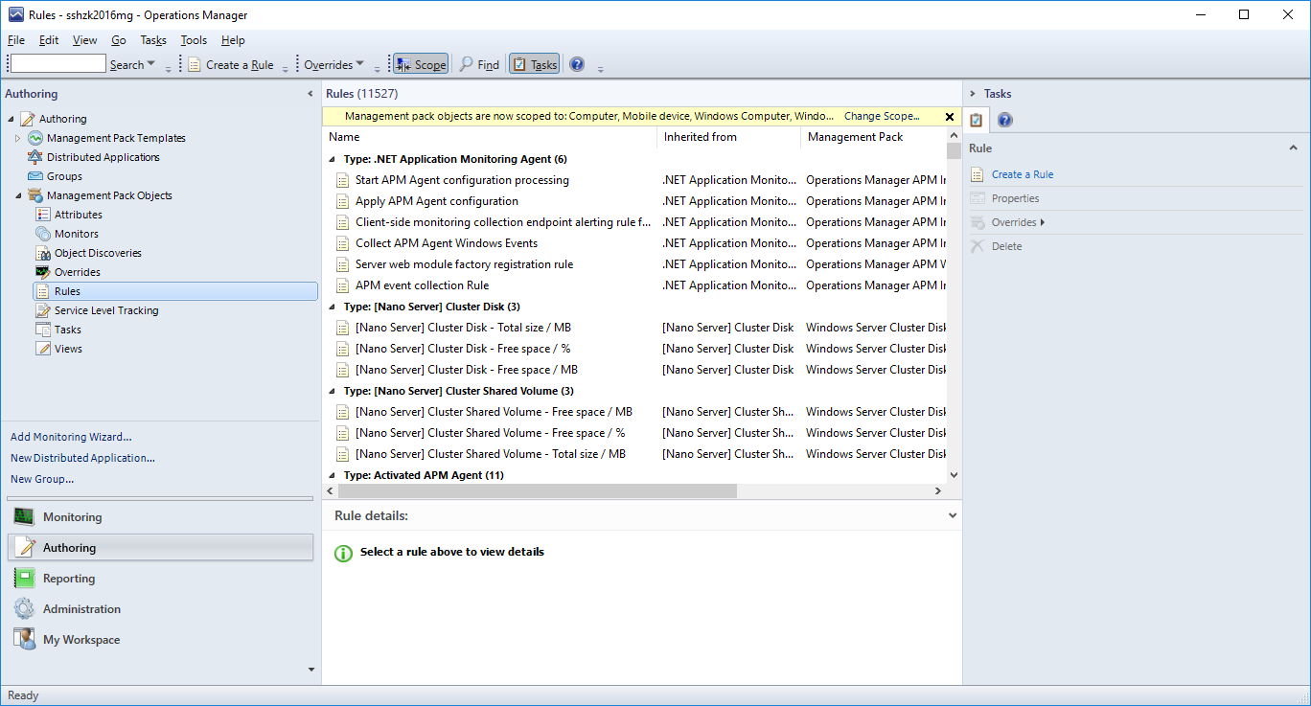
Task: Click the Monitors icon in tree
Action: pyautogui.click(x=43, y=234)
